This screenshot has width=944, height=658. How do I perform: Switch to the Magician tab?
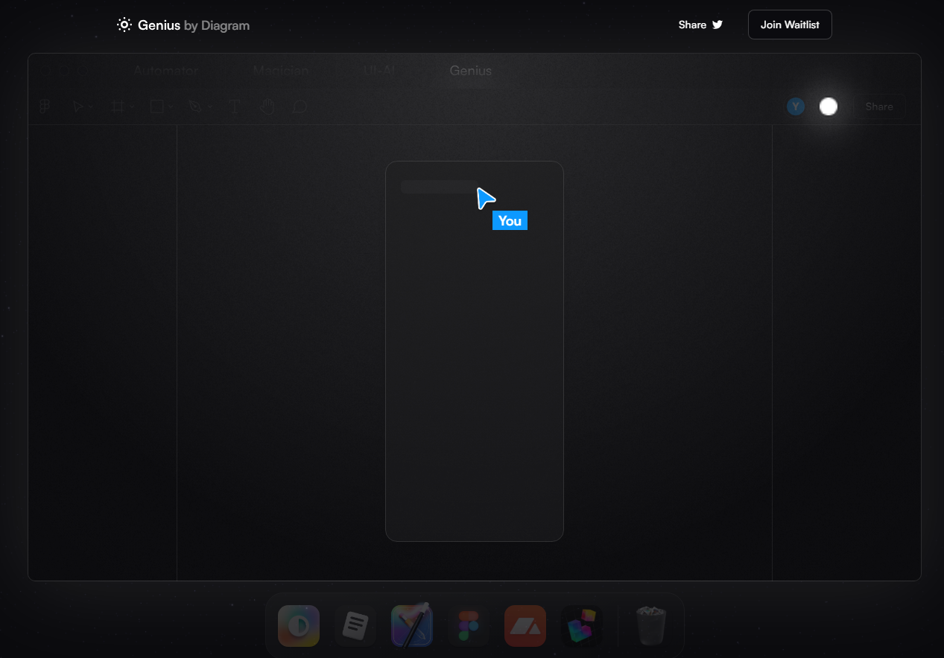(281, 71)
